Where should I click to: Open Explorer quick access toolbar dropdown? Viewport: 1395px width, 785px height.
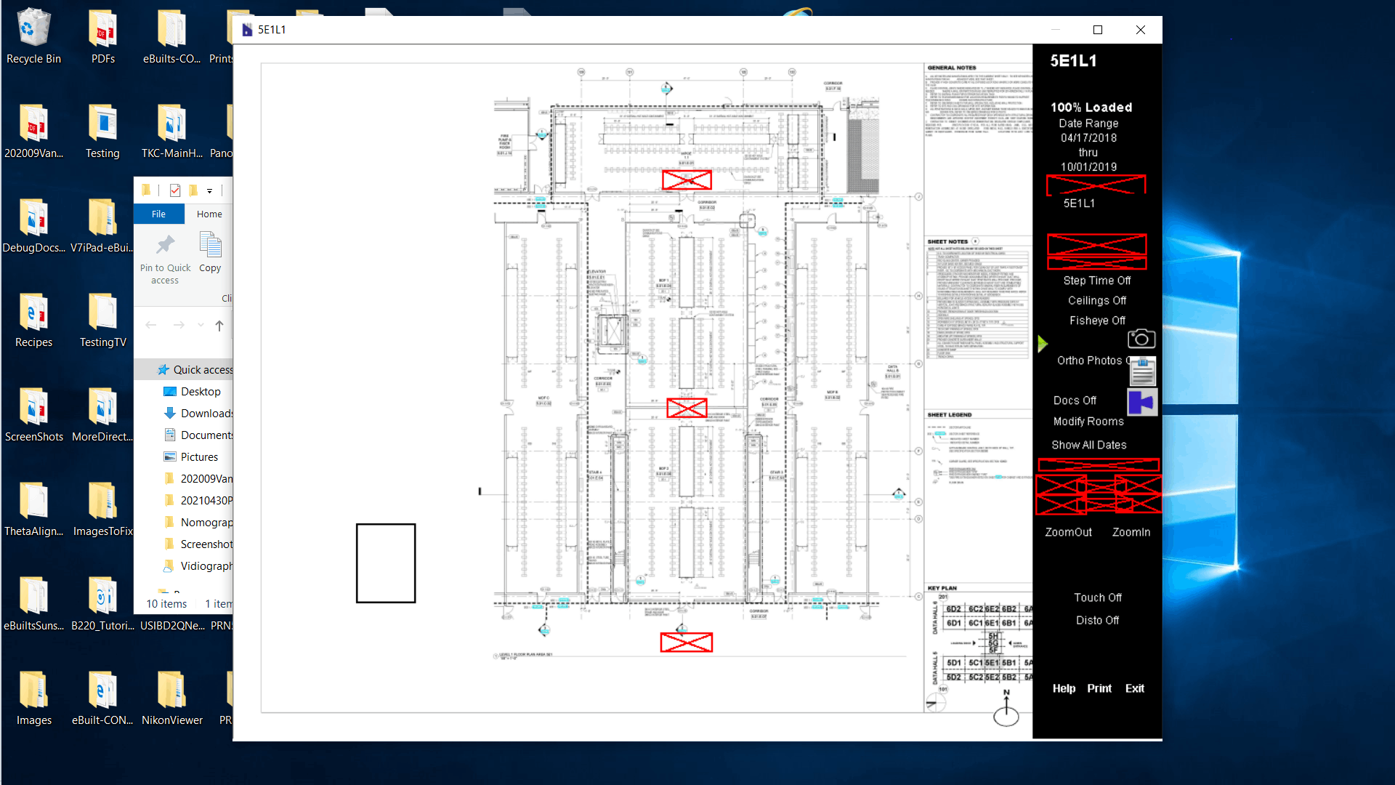[209, 191]
